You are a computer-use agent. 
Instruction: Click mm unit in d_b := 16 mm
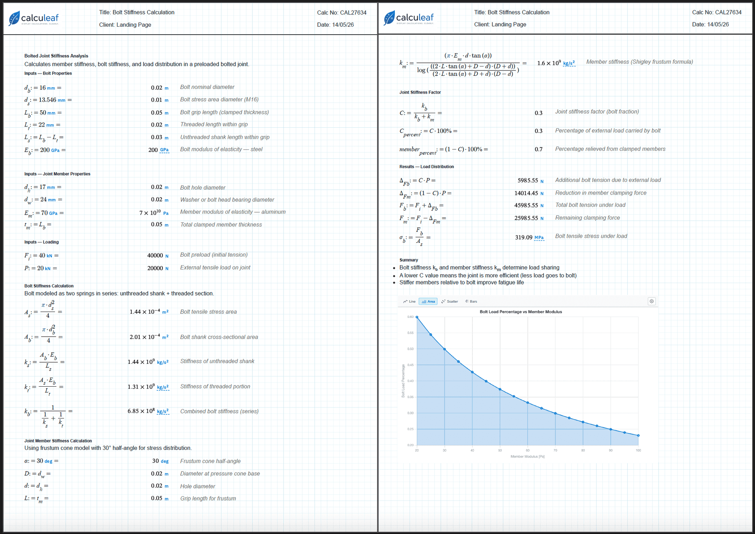(51, 88)
